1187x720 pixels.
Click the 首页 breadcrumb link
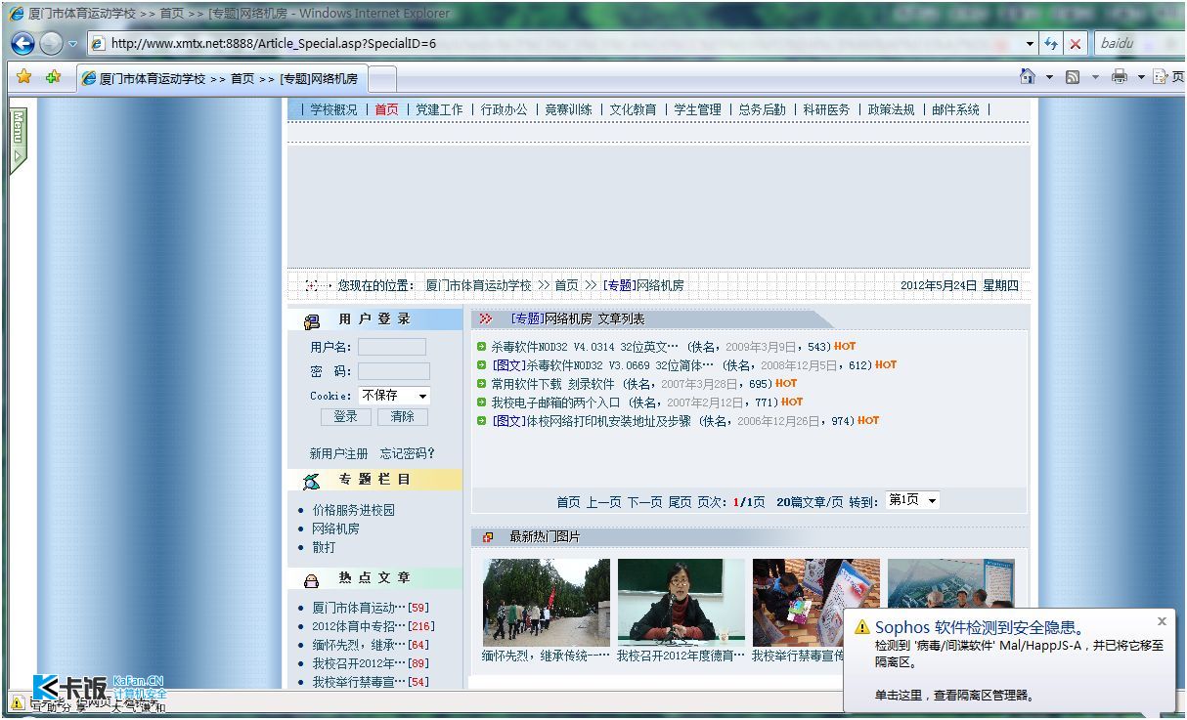coord(566,285)
